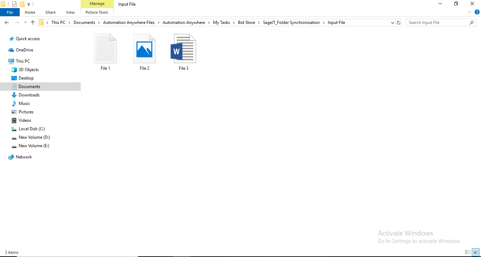This screenshot has width=481, height=257.
Task: Click the Forward navigation arrow
Action: [x=17, y=23]
